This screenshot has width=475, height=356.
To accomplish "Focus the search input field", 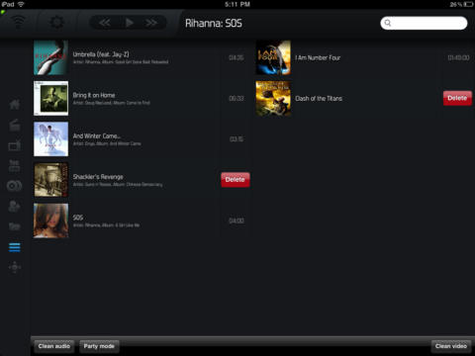I will 424,23.
